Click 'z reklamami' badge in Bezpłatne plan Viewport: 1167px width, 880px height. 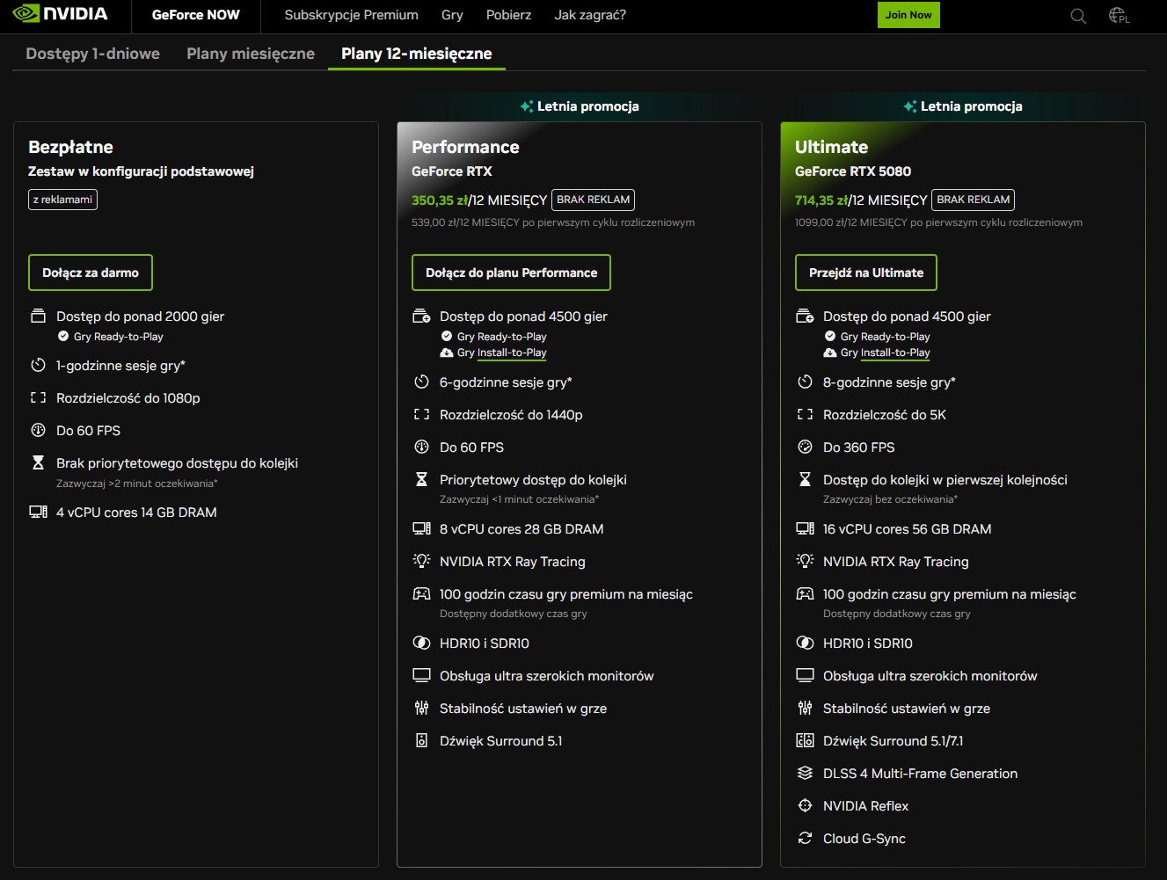[x=62, y=200]
